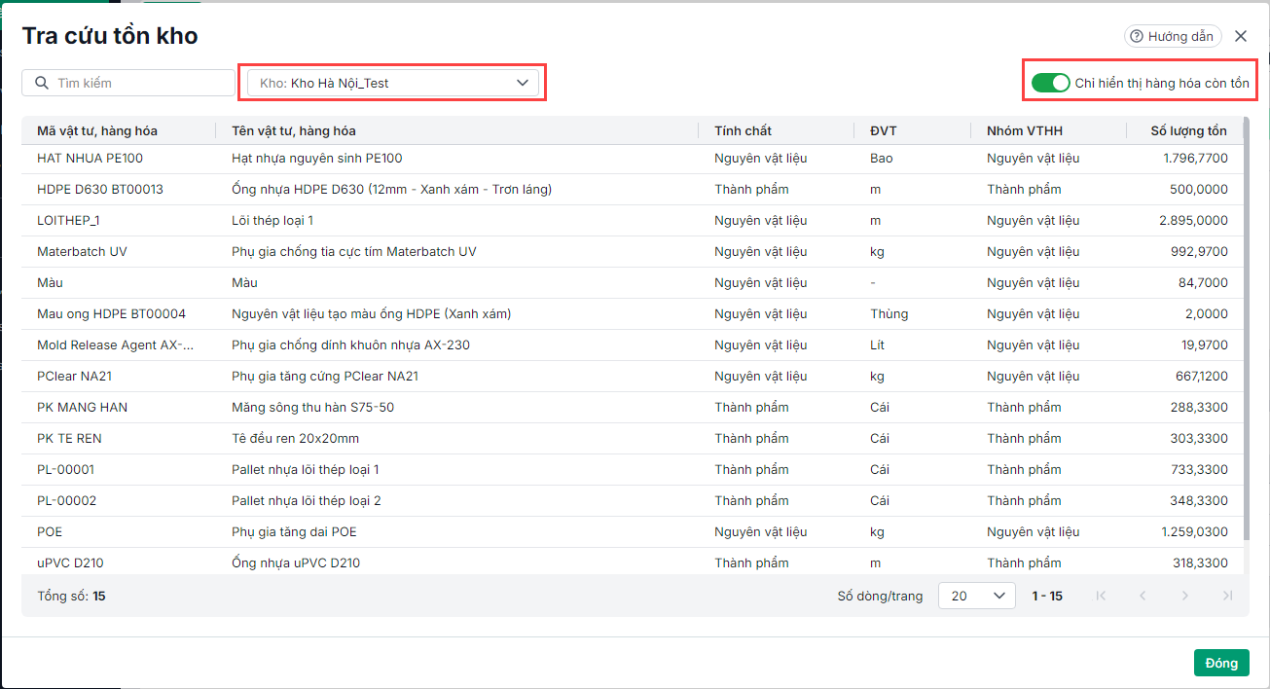Click name Tê đều ren 20x20mm
The height and width of the screenshot is (689, 1270).
[295, 438]
